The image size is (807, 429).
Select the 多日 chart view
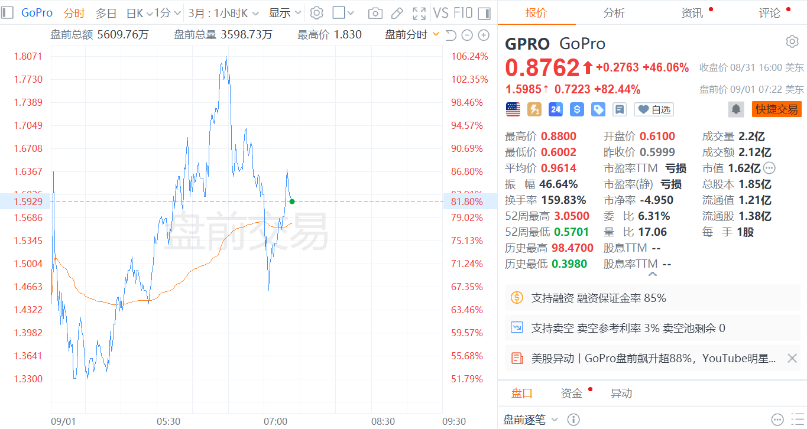(x=106, y=13)
